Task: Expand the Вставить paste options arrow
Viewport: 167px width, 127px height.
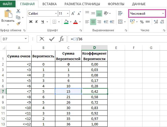Action: [x=8, y=25]
